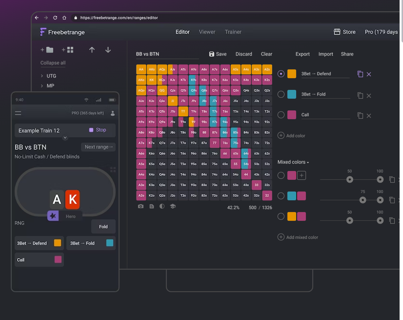The width and height of the screenshot is (403, 320).
Task: Open the hamburger menu in the mobile app
Action: click(18, 113)
